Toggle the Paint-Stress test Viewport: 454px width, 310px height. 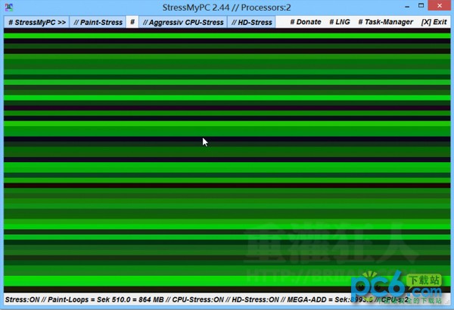tap(98, 23)
